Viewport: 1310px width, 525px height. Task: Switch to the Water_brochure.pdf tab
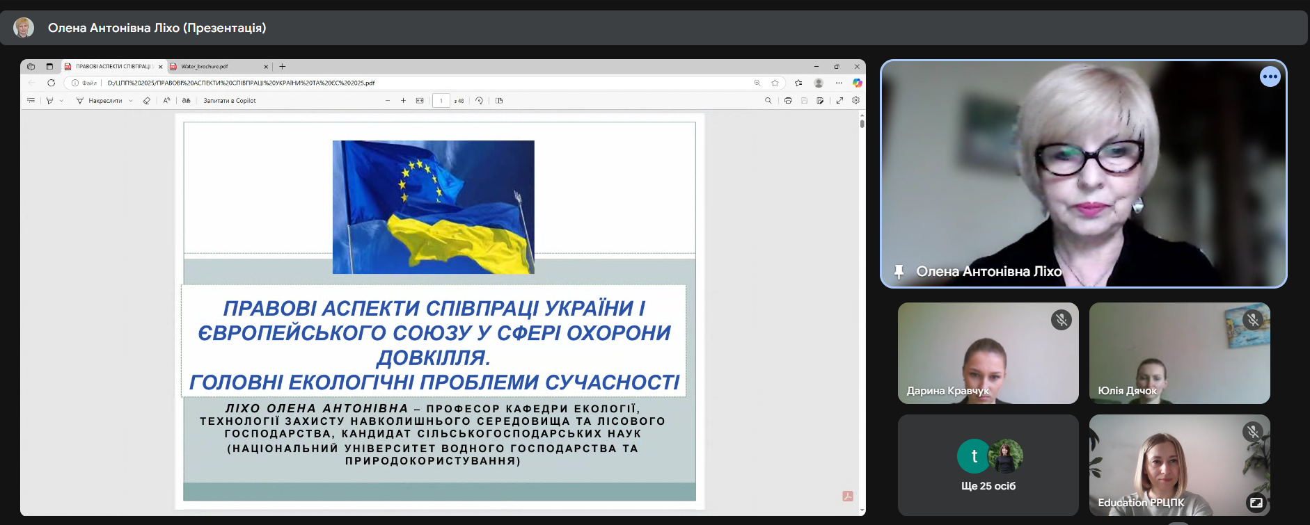(x=216, y=67)
